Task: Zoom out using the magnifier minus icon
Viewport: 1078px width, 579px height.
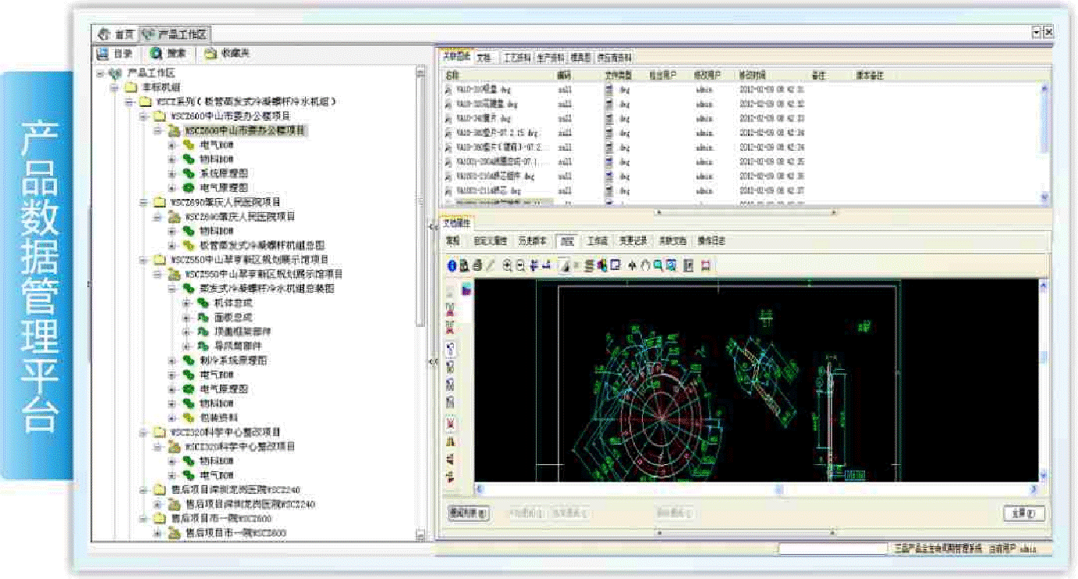Action: (x=520, y=265)
